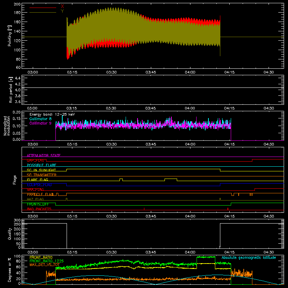Click the PARTICLE_FLAG label
The image size is (288, 288).
(40, 194)
